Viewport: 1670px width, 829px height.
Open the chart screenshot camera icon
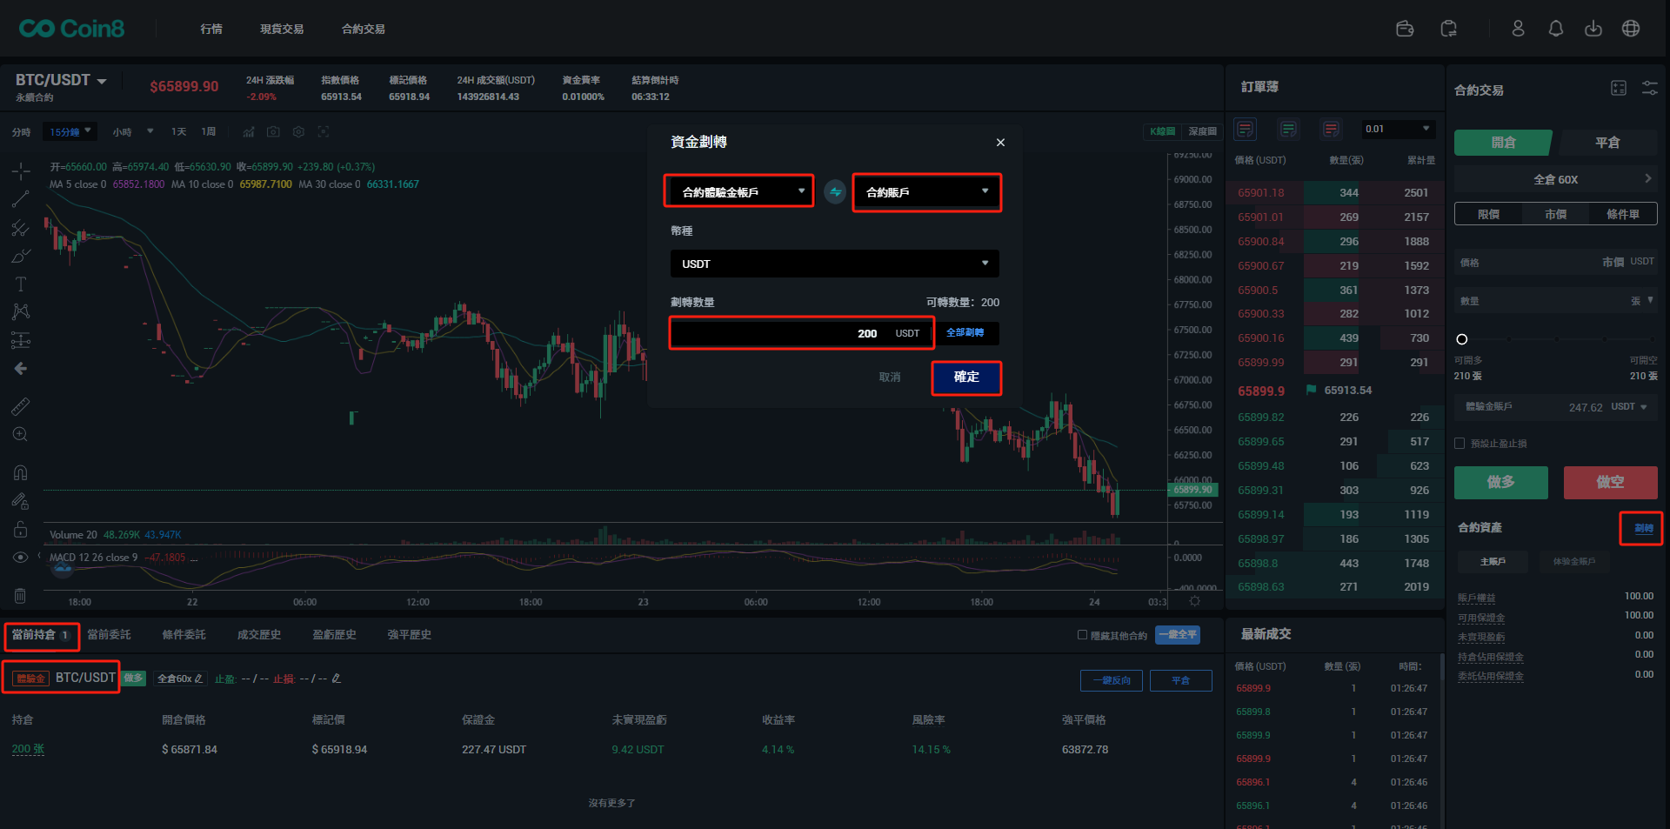coord(273,132)
